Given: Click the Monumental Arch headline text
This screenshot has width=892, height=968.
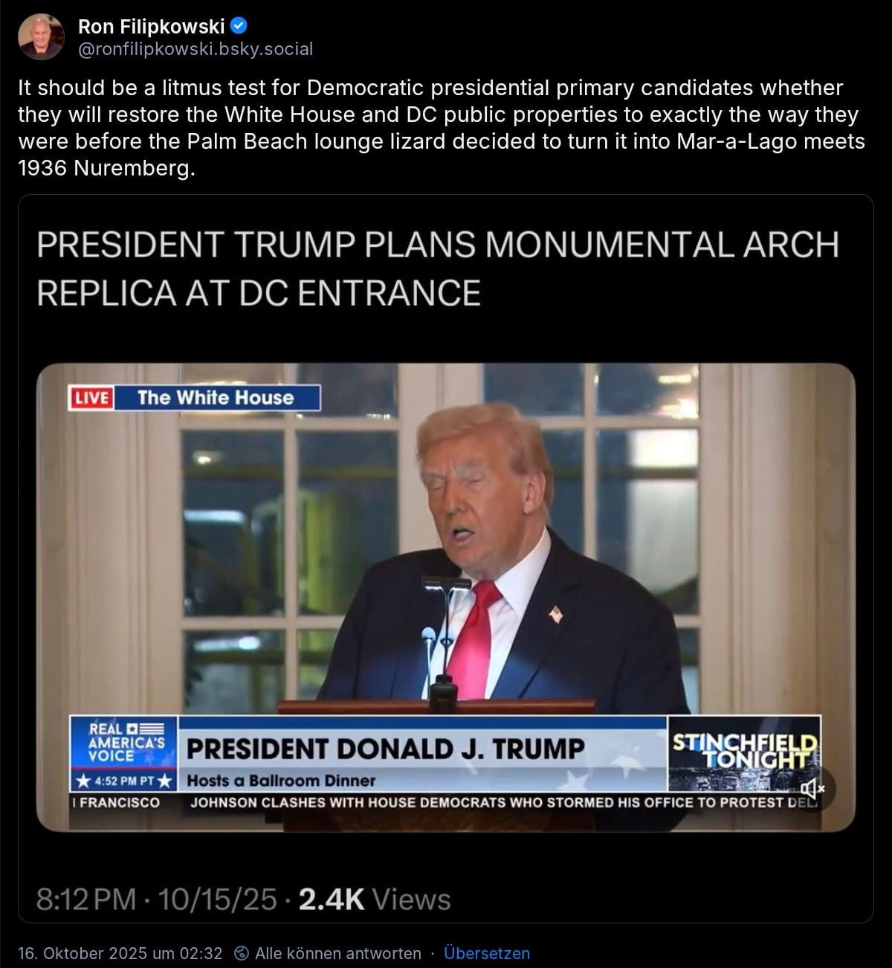Looking at the screenshot, I should [x=438, y=268].
